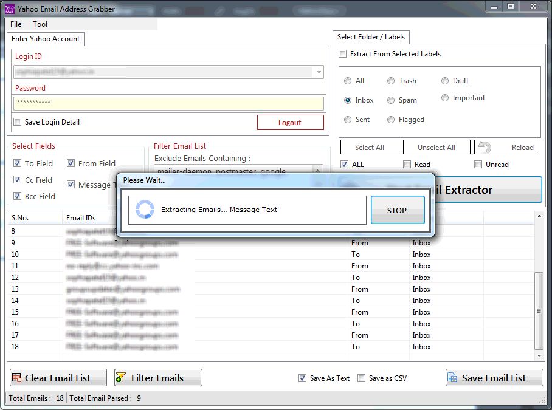Select the Spam radio button
552x410 pixels.
tap(391, 100)
